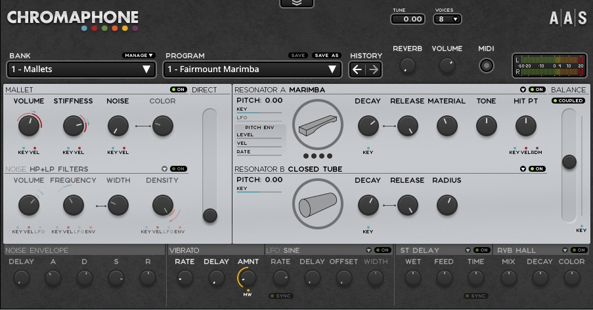
Task: Toggle the ST Delay Sync button
Action: pos(475,296)
